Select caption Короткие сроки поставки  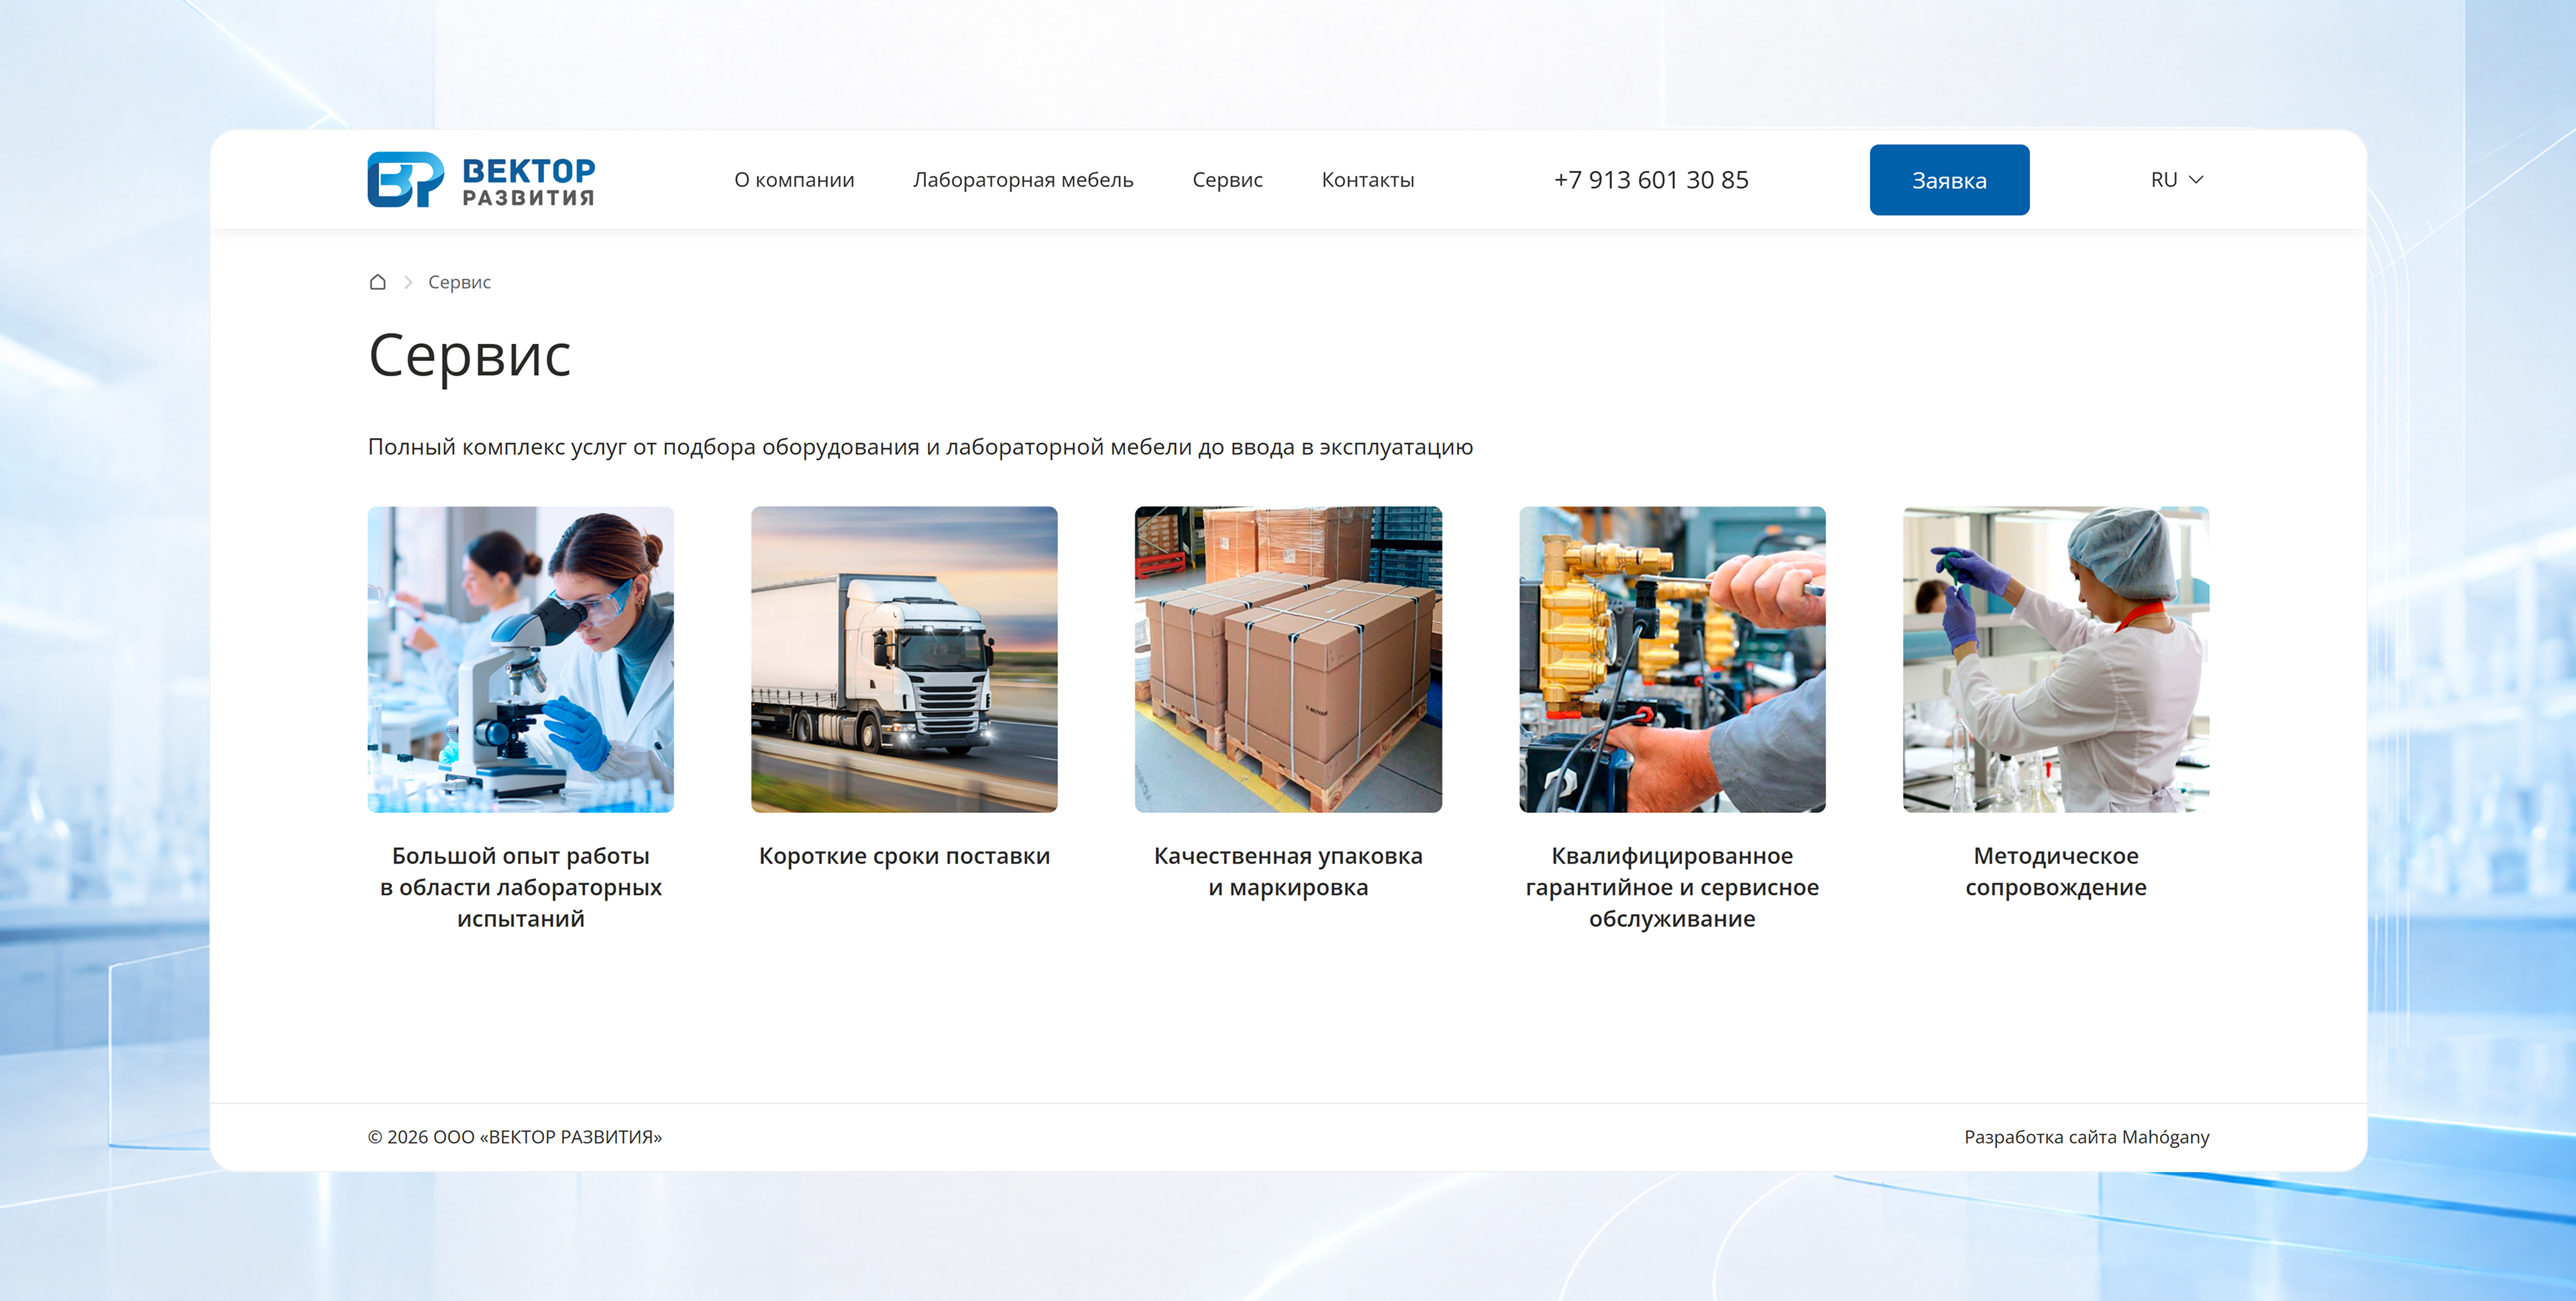point(904,856)
